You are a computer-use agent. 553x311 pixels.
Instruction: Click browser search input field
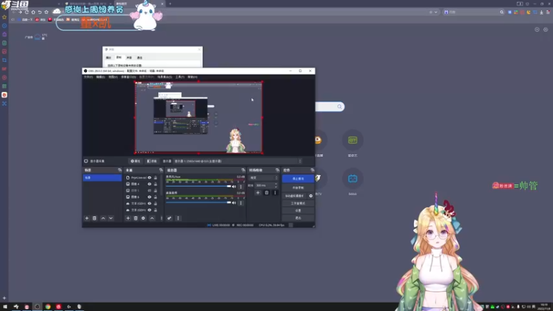[x=474, y=12]
